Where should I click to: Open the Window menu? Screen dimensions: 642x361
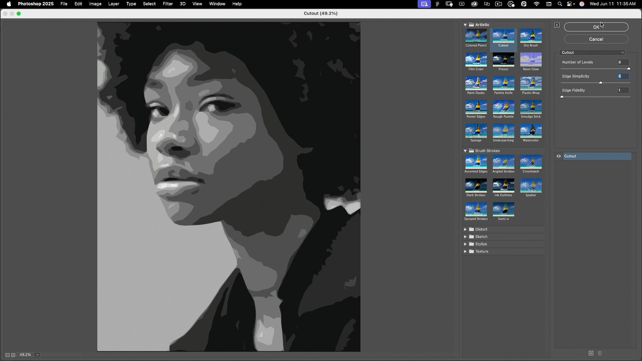217,4
